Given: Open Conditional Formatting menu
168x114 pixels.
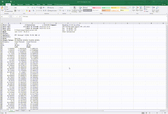Looking at the screenshot, I should [75, 9].
